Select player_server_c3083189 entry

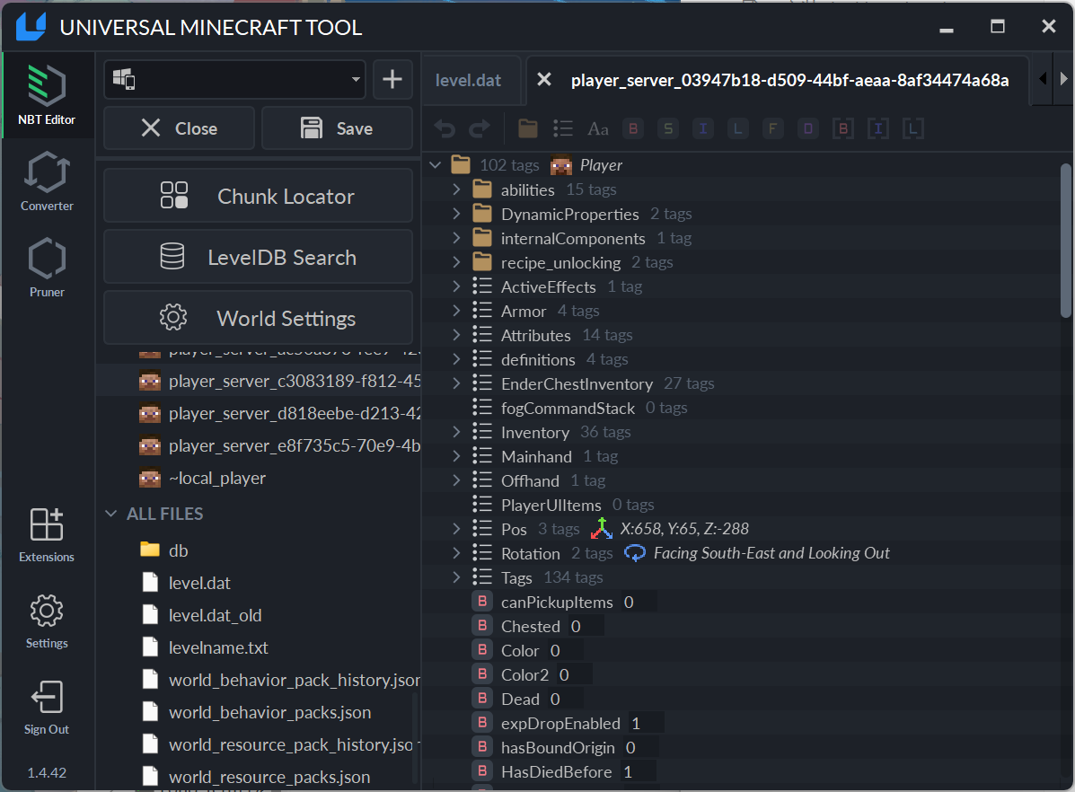click(x=260, y=381)
